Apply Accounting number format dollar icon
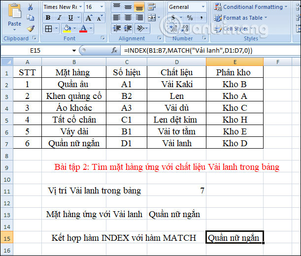The width and height of the screenshot is (301, 256). tap(173, 18)
